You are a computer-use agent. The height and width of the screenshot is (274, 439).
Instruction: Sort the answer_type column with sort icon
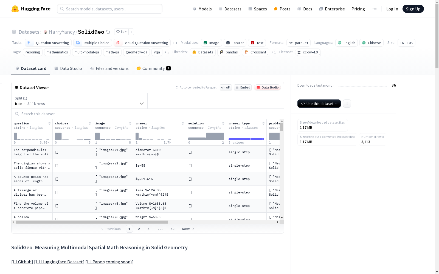click(x=263, y=123)
